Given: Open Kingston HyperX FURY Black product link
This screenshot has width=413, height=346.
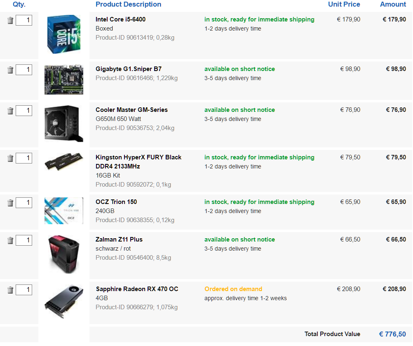Looking at the screenshot, I should point(138,162).
